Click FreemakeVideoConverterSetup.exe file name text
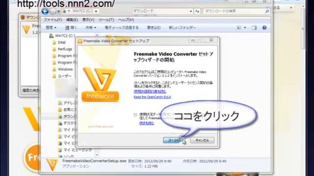The width and height of the screenshot is (314, 176). [x=94, y=161]
